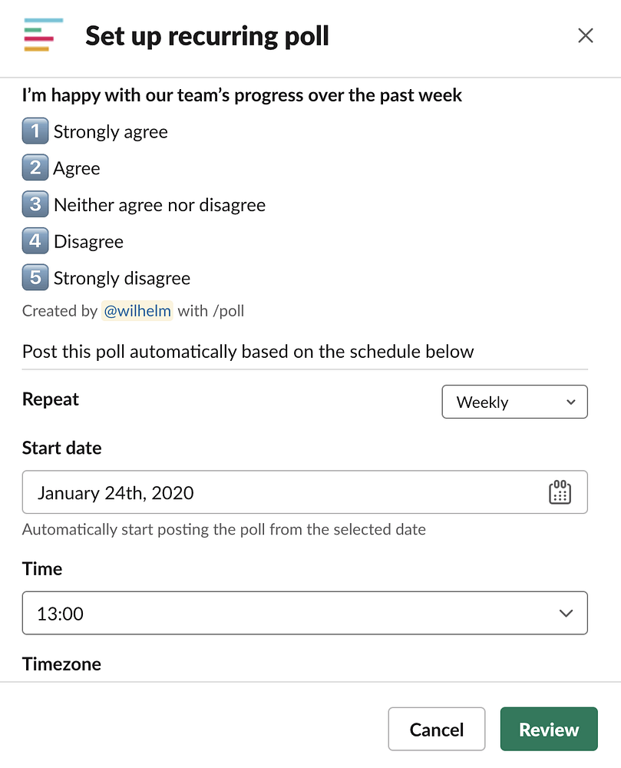
Task: Select the Strongly agree option text
Action: pyautogui.click(x=111, y=132)
